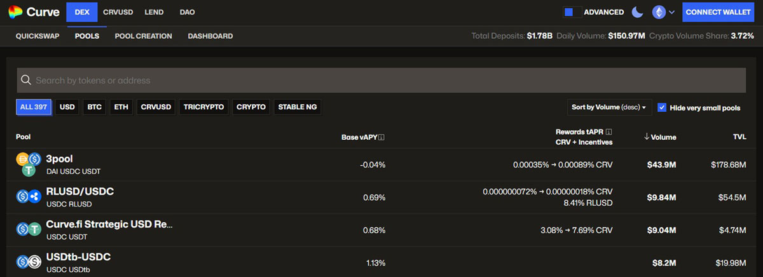The image size is (763, 277).
Task: Open the CRVUSD tab
Action: pos(117,12)
